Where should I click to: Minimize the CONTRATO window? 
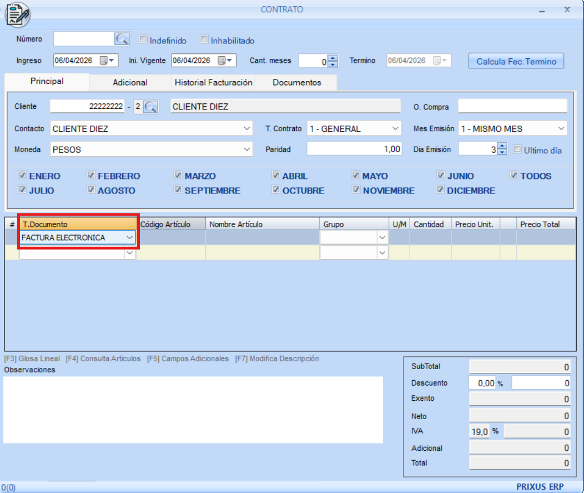click(542, 11)
